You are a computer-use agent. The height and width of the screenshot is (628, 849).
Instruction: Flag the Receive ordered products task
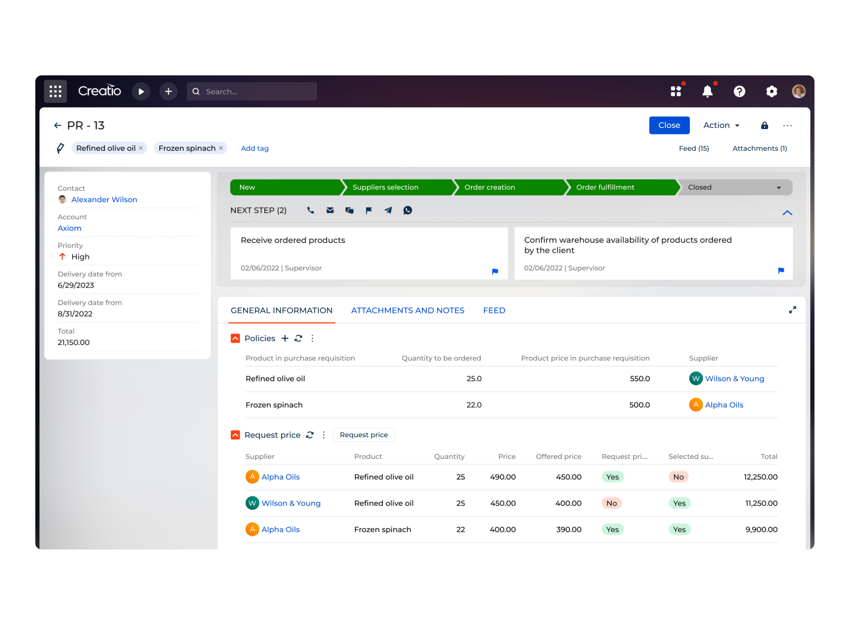[495, 271]
